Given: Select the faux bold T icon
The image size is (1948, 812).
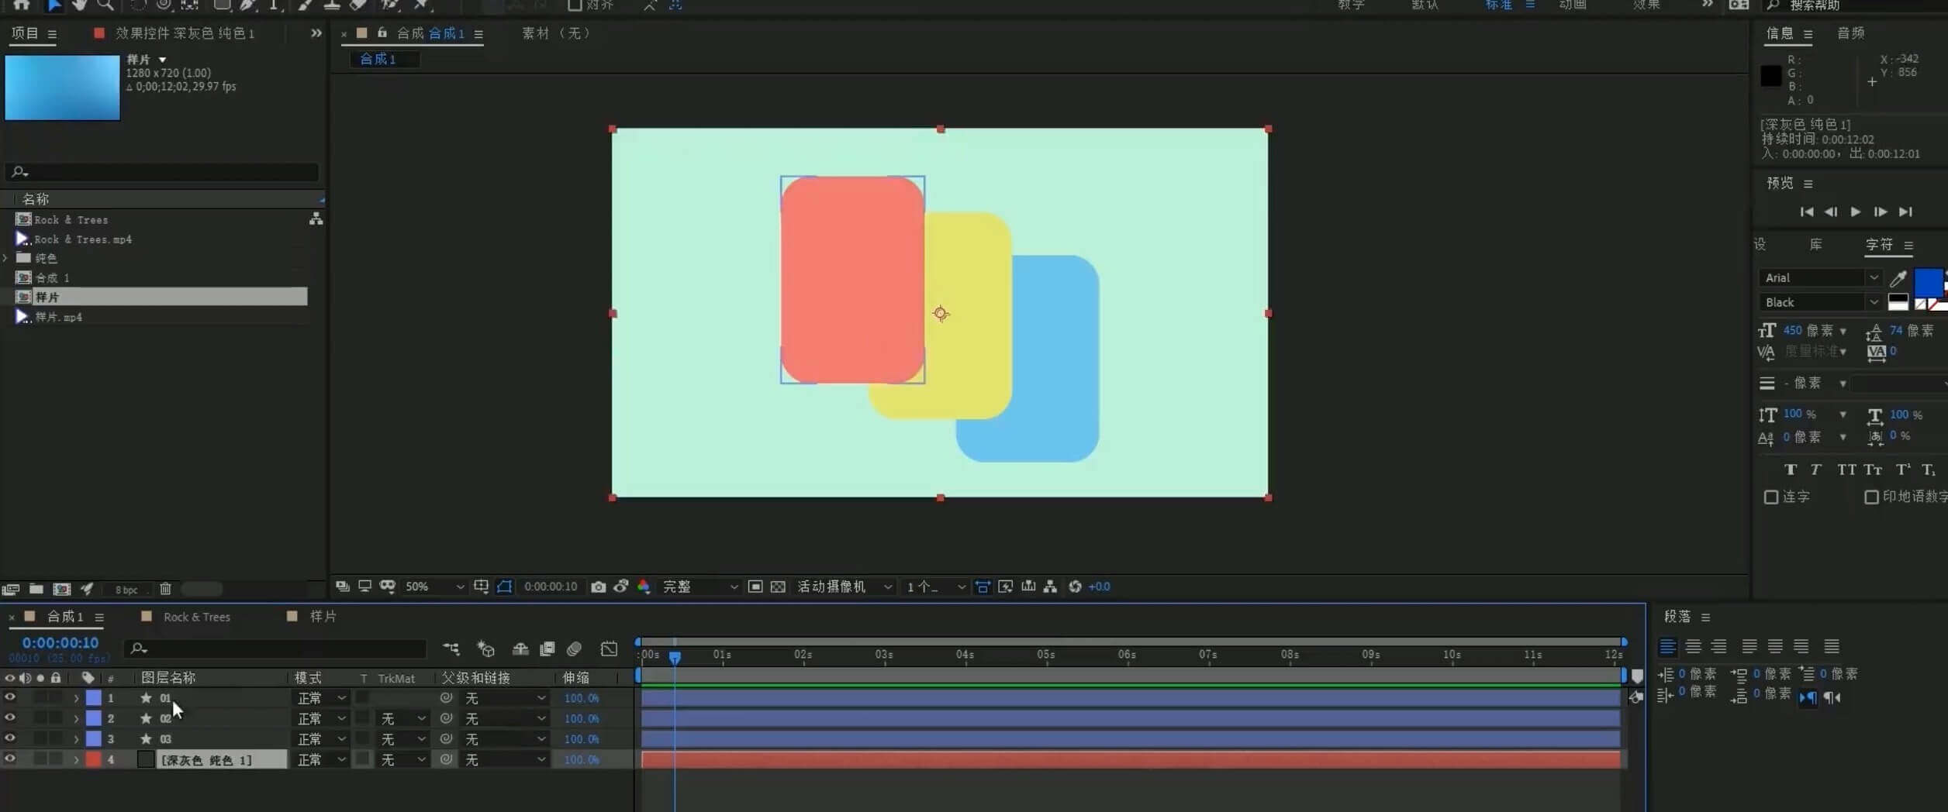Looking at the screenshot, I should click(x=1790, y=470).
